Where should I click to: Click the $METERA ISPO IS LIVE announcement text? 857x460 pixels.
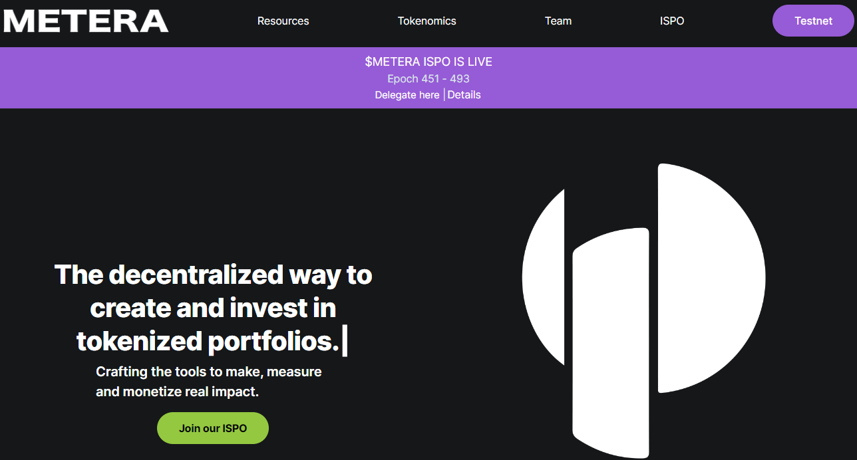(428, 61)
